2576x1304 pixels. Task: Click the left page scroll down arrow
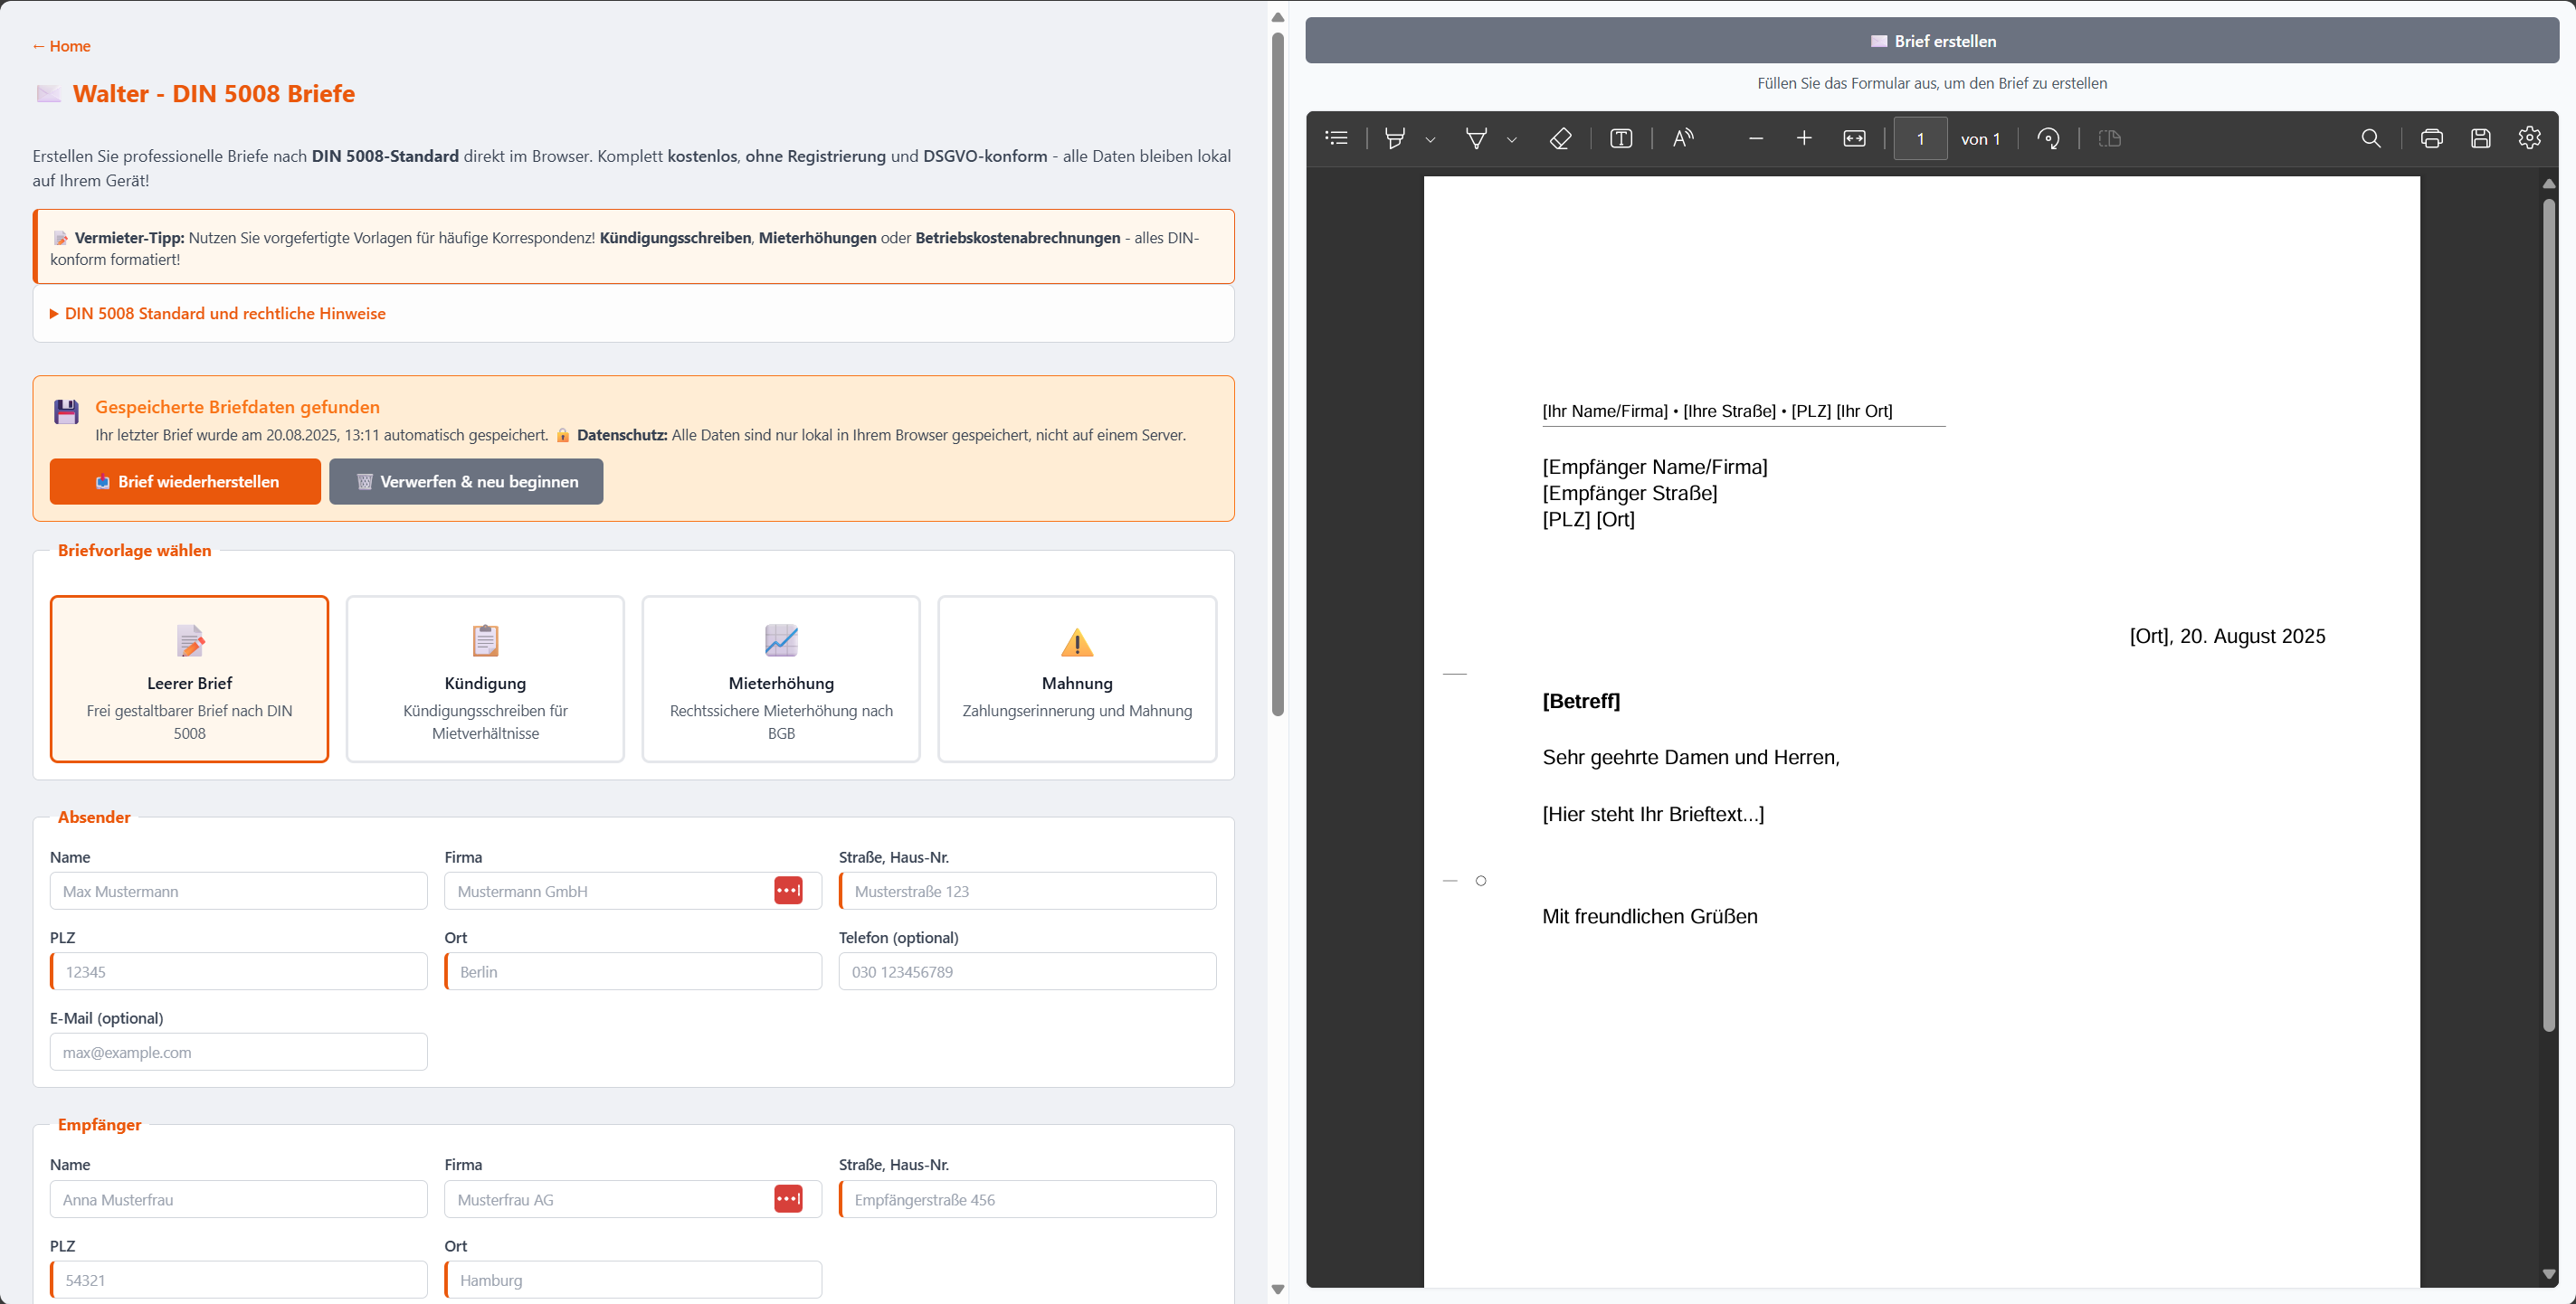pos(1277,1290)
